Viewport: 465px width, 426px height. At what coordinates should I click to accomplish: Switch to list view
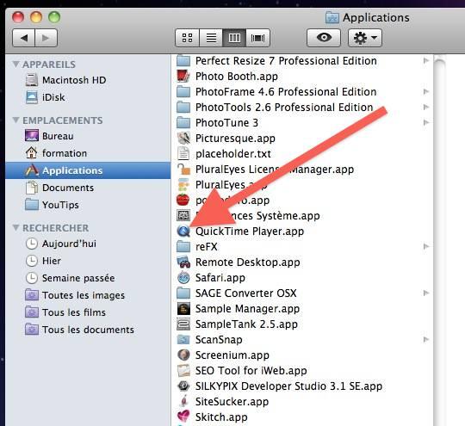coord(211,38)
